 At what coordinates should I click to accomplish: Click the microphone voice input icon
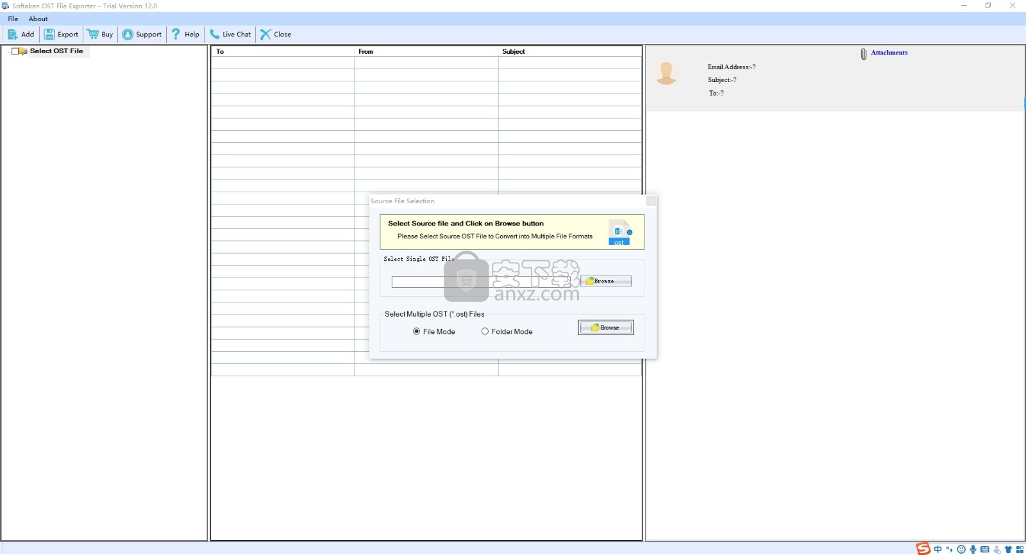point(973,549)
